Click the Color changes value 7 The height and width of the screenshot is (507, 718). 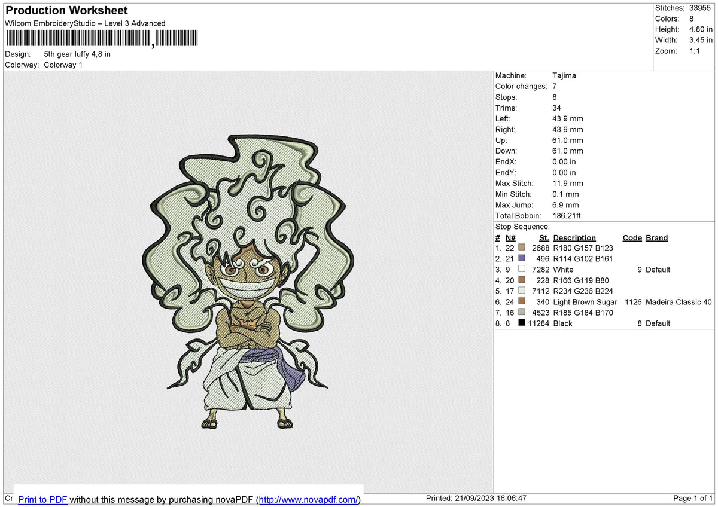coord(555,87)
